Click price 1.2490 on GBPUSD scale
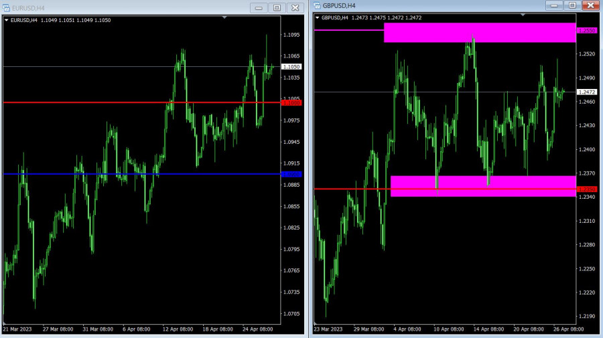This screenshot has height=338, width=603. pyautogui.click(x=587, y=78)
